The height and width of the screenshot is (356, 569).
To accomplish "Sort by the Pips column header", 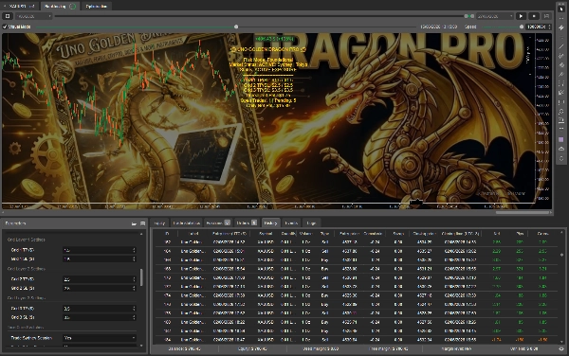I will (520, 234).
